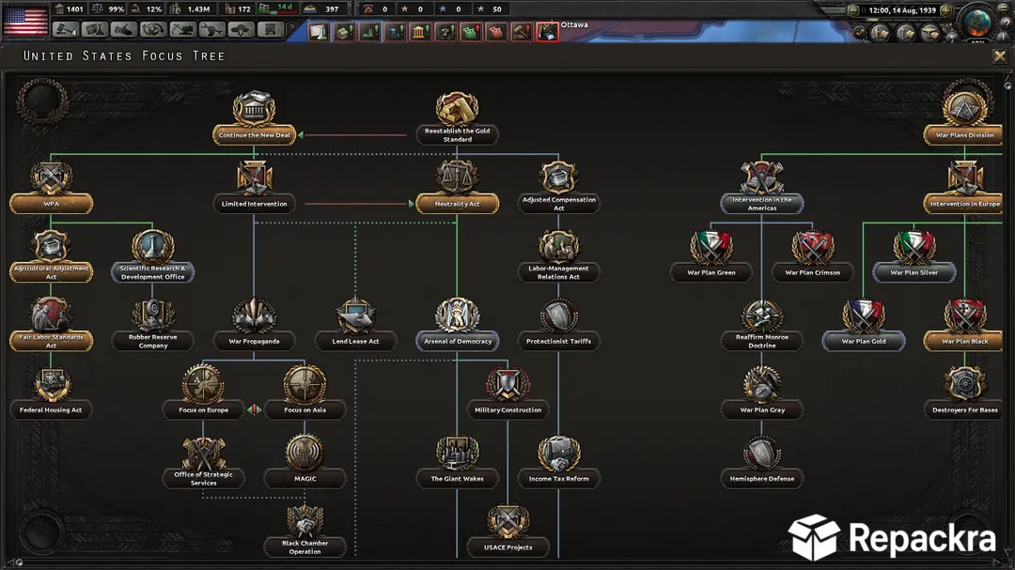The height and width of the screenshot is (570, 1015).
Task: Close the United States Focus Tree
Action: 999,56
